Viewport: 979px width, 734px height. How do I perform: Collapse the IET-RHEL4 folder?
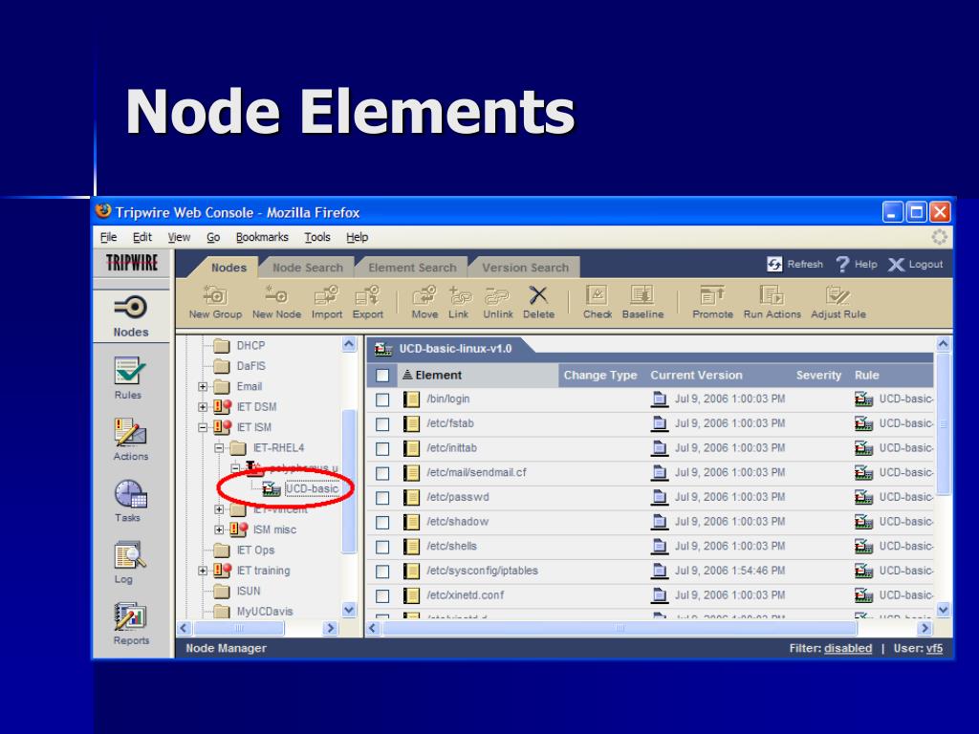(x=219, y=448)
